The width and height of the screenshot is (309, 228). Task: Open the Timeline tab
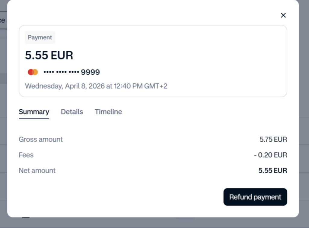pos(108,112)
